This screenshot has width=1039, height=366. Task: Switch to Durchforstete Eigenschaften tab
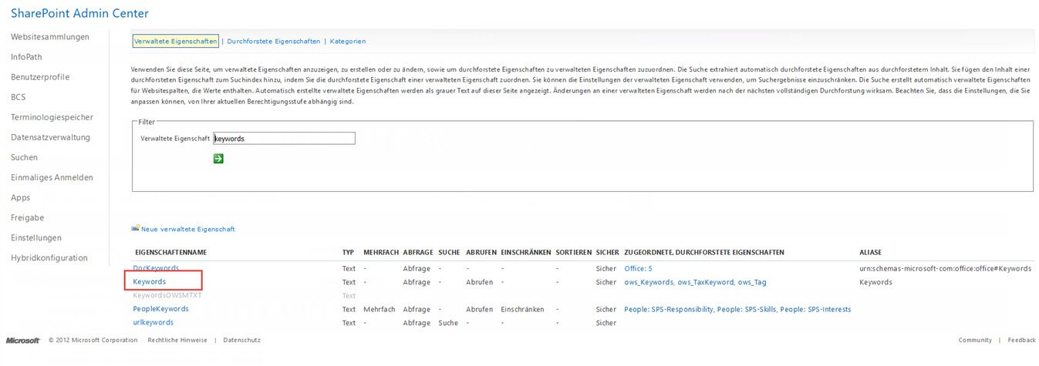273,41
